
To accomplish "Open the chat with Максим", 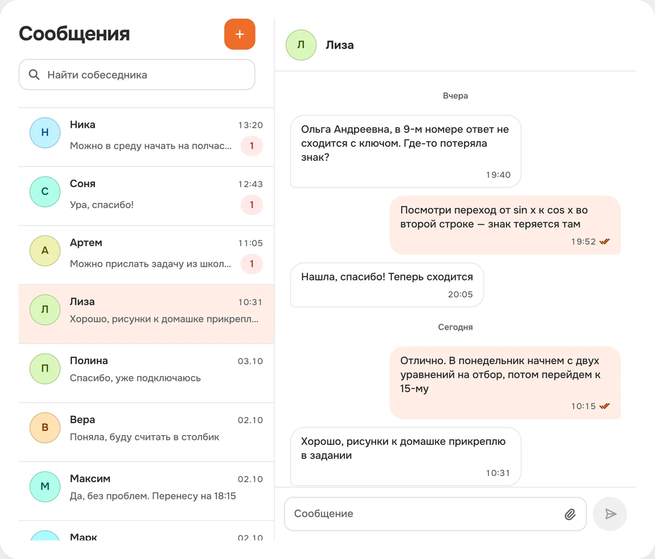I will pyautogui.click(x=146, y=491).
